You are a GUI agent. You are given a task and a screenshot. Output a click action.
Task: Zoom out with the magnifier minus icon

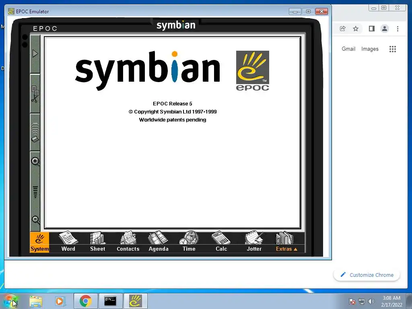pyautogui.click(x=35, y=220)
